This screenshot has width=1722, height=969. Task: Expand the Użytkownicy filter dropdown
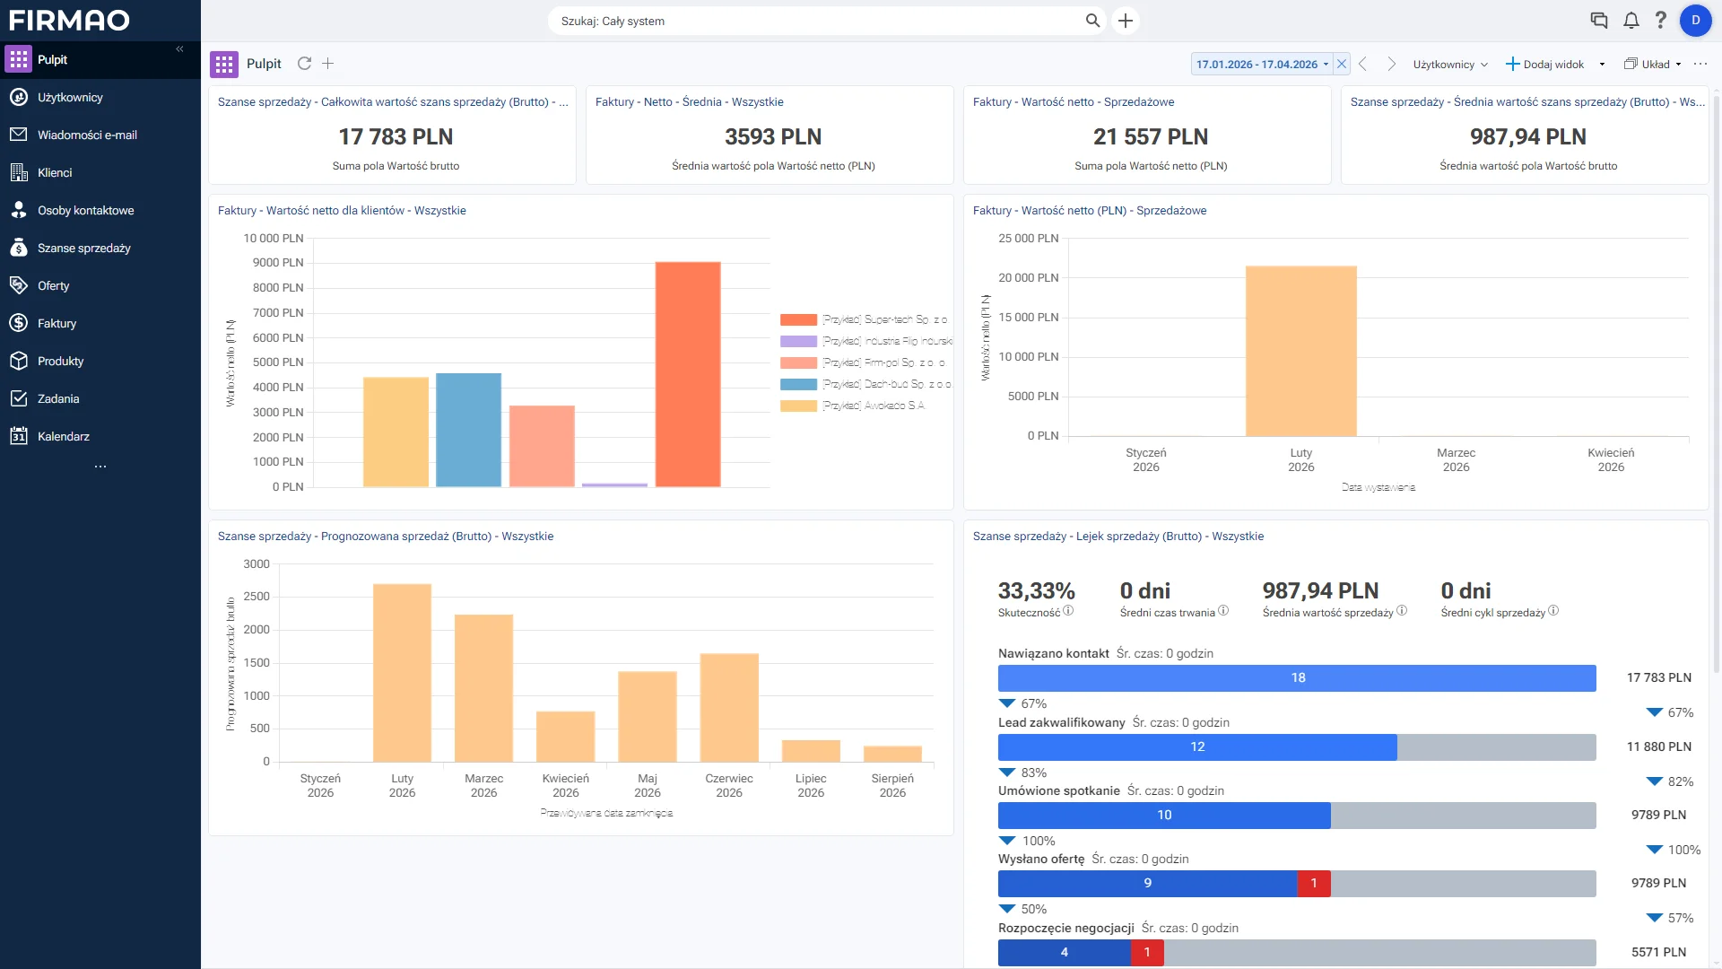pos(1450,64)
